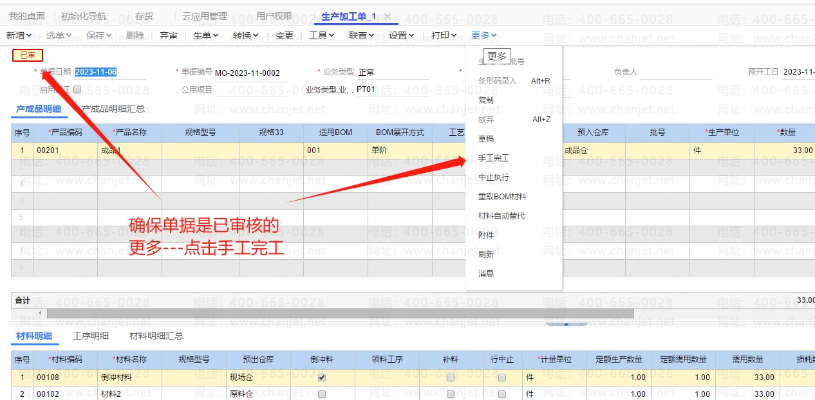Click BOM展开方式 cell 单阶
Viewport: 815px width, 400px height.
pyautogui.click(x=400, y=150)
